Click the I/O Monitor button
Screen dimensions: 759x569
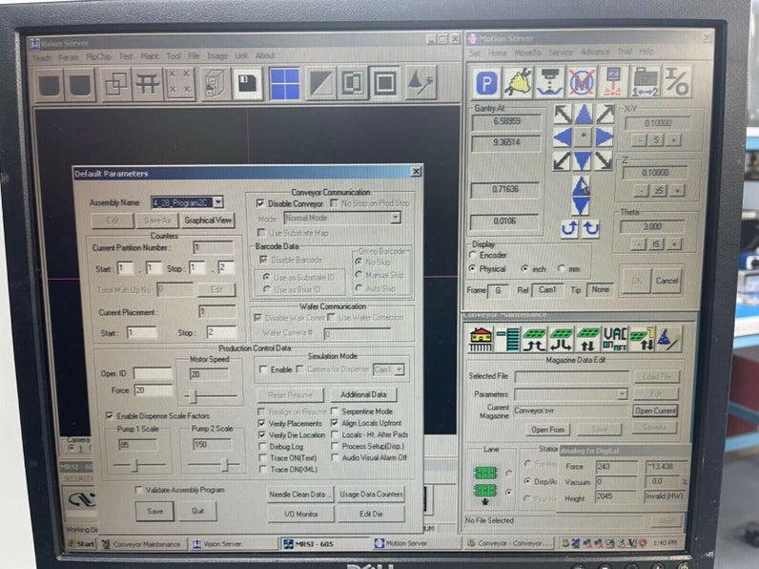pos(300,514)
